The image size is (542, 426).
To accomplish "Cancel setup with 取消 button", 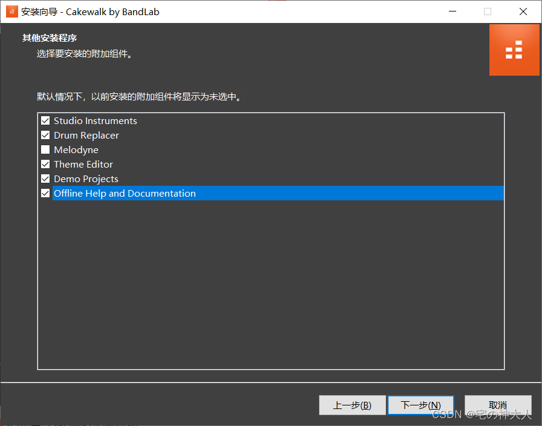I will pos(498,405).
